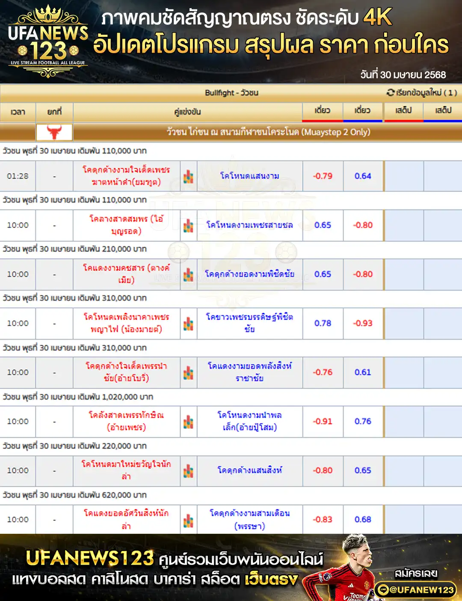
Task: Click the 01:28 time cell
Action: tap(18, 176)
